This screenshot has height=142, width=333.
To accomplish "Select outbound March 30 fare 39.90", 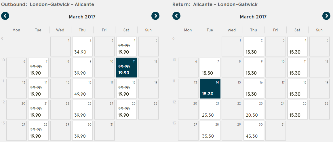I will tap(82, 130).
